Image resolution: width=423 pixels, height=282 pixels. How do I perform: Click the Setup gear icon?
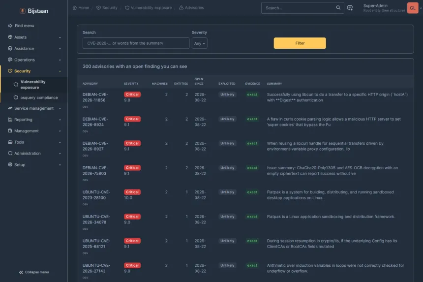[10, 164]
